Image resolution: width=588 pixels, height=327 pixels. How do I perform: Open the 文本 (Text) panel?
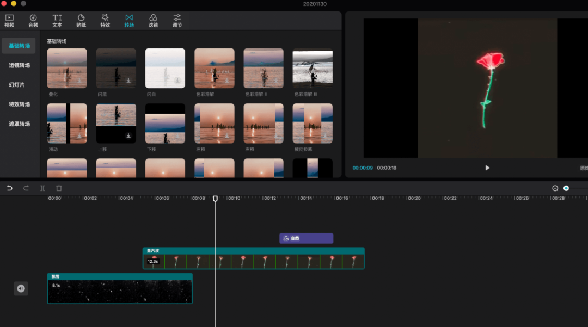click(57, 21)
